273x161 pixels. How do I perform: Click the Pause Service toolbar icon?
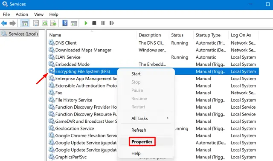[x=103, y=23]
